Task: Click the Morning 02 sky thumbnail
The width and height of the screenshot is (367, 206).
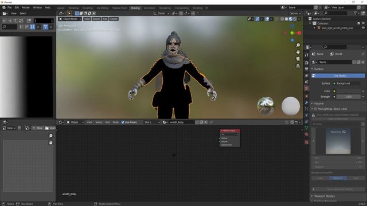Action: pos(338,141)
